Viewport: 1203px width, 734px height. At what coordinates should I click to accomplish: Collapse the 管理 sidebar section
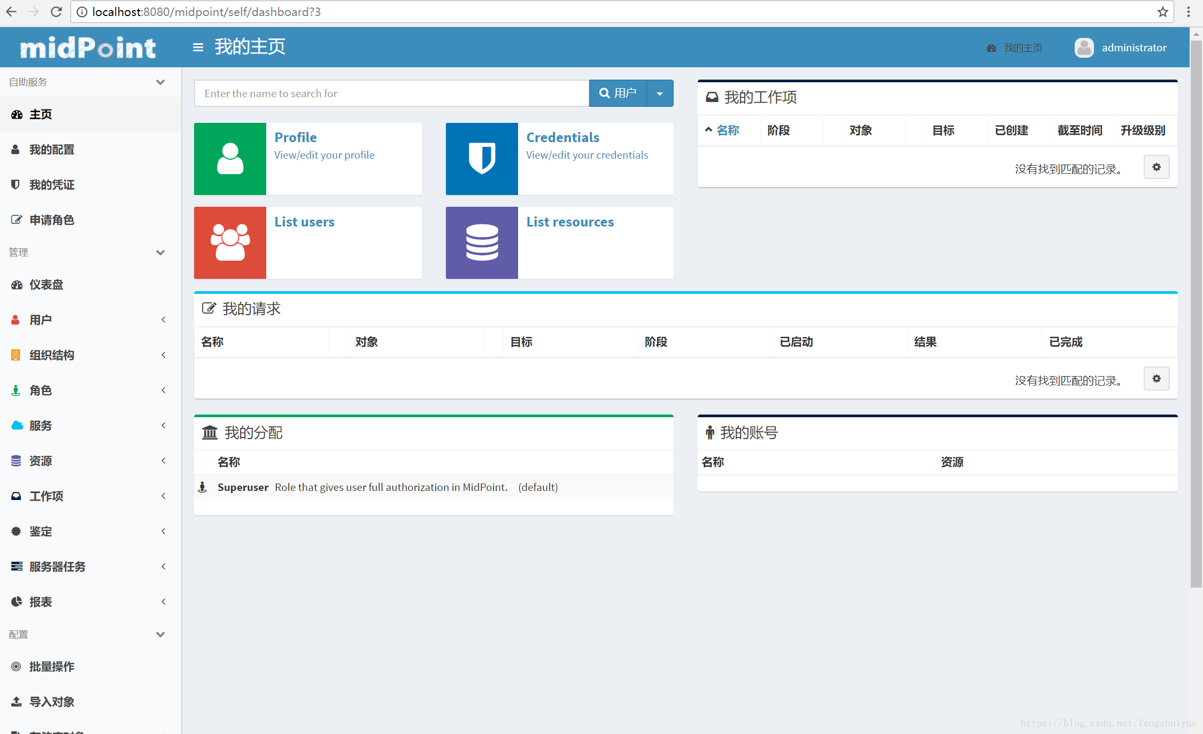(x=160, y=252)
